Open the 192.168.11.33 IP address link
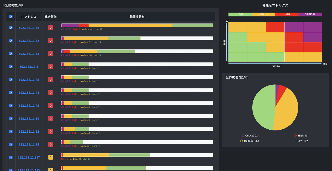 [x=29, y=54]
